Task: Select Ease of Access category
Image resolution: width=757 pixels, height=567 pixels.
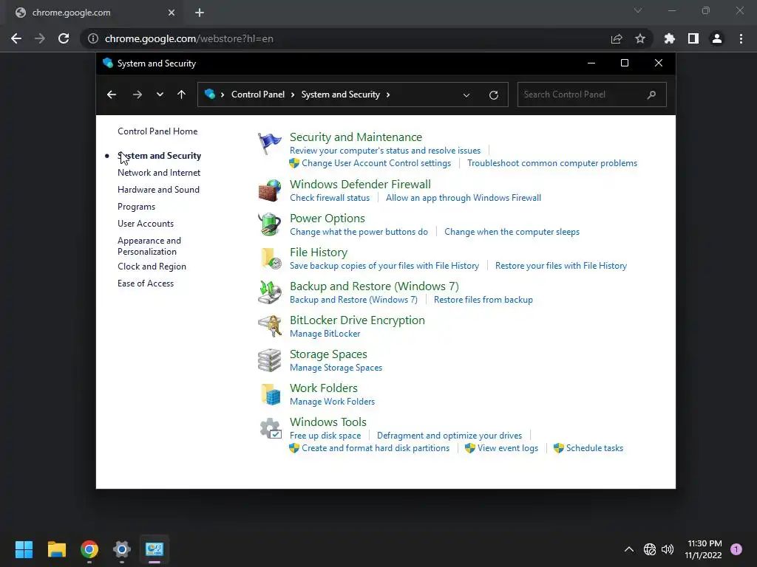Action: (x=146, y=283)
